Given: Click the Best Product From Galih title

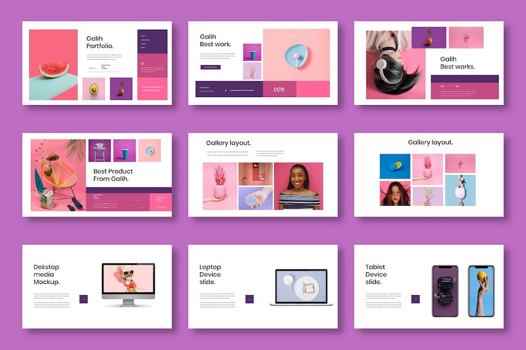Looking at the screenshot, I should tap(113, 175).
